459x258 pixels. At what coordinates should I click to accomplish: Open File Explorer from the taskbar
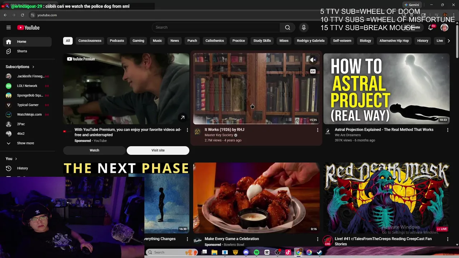click(214, 252)
